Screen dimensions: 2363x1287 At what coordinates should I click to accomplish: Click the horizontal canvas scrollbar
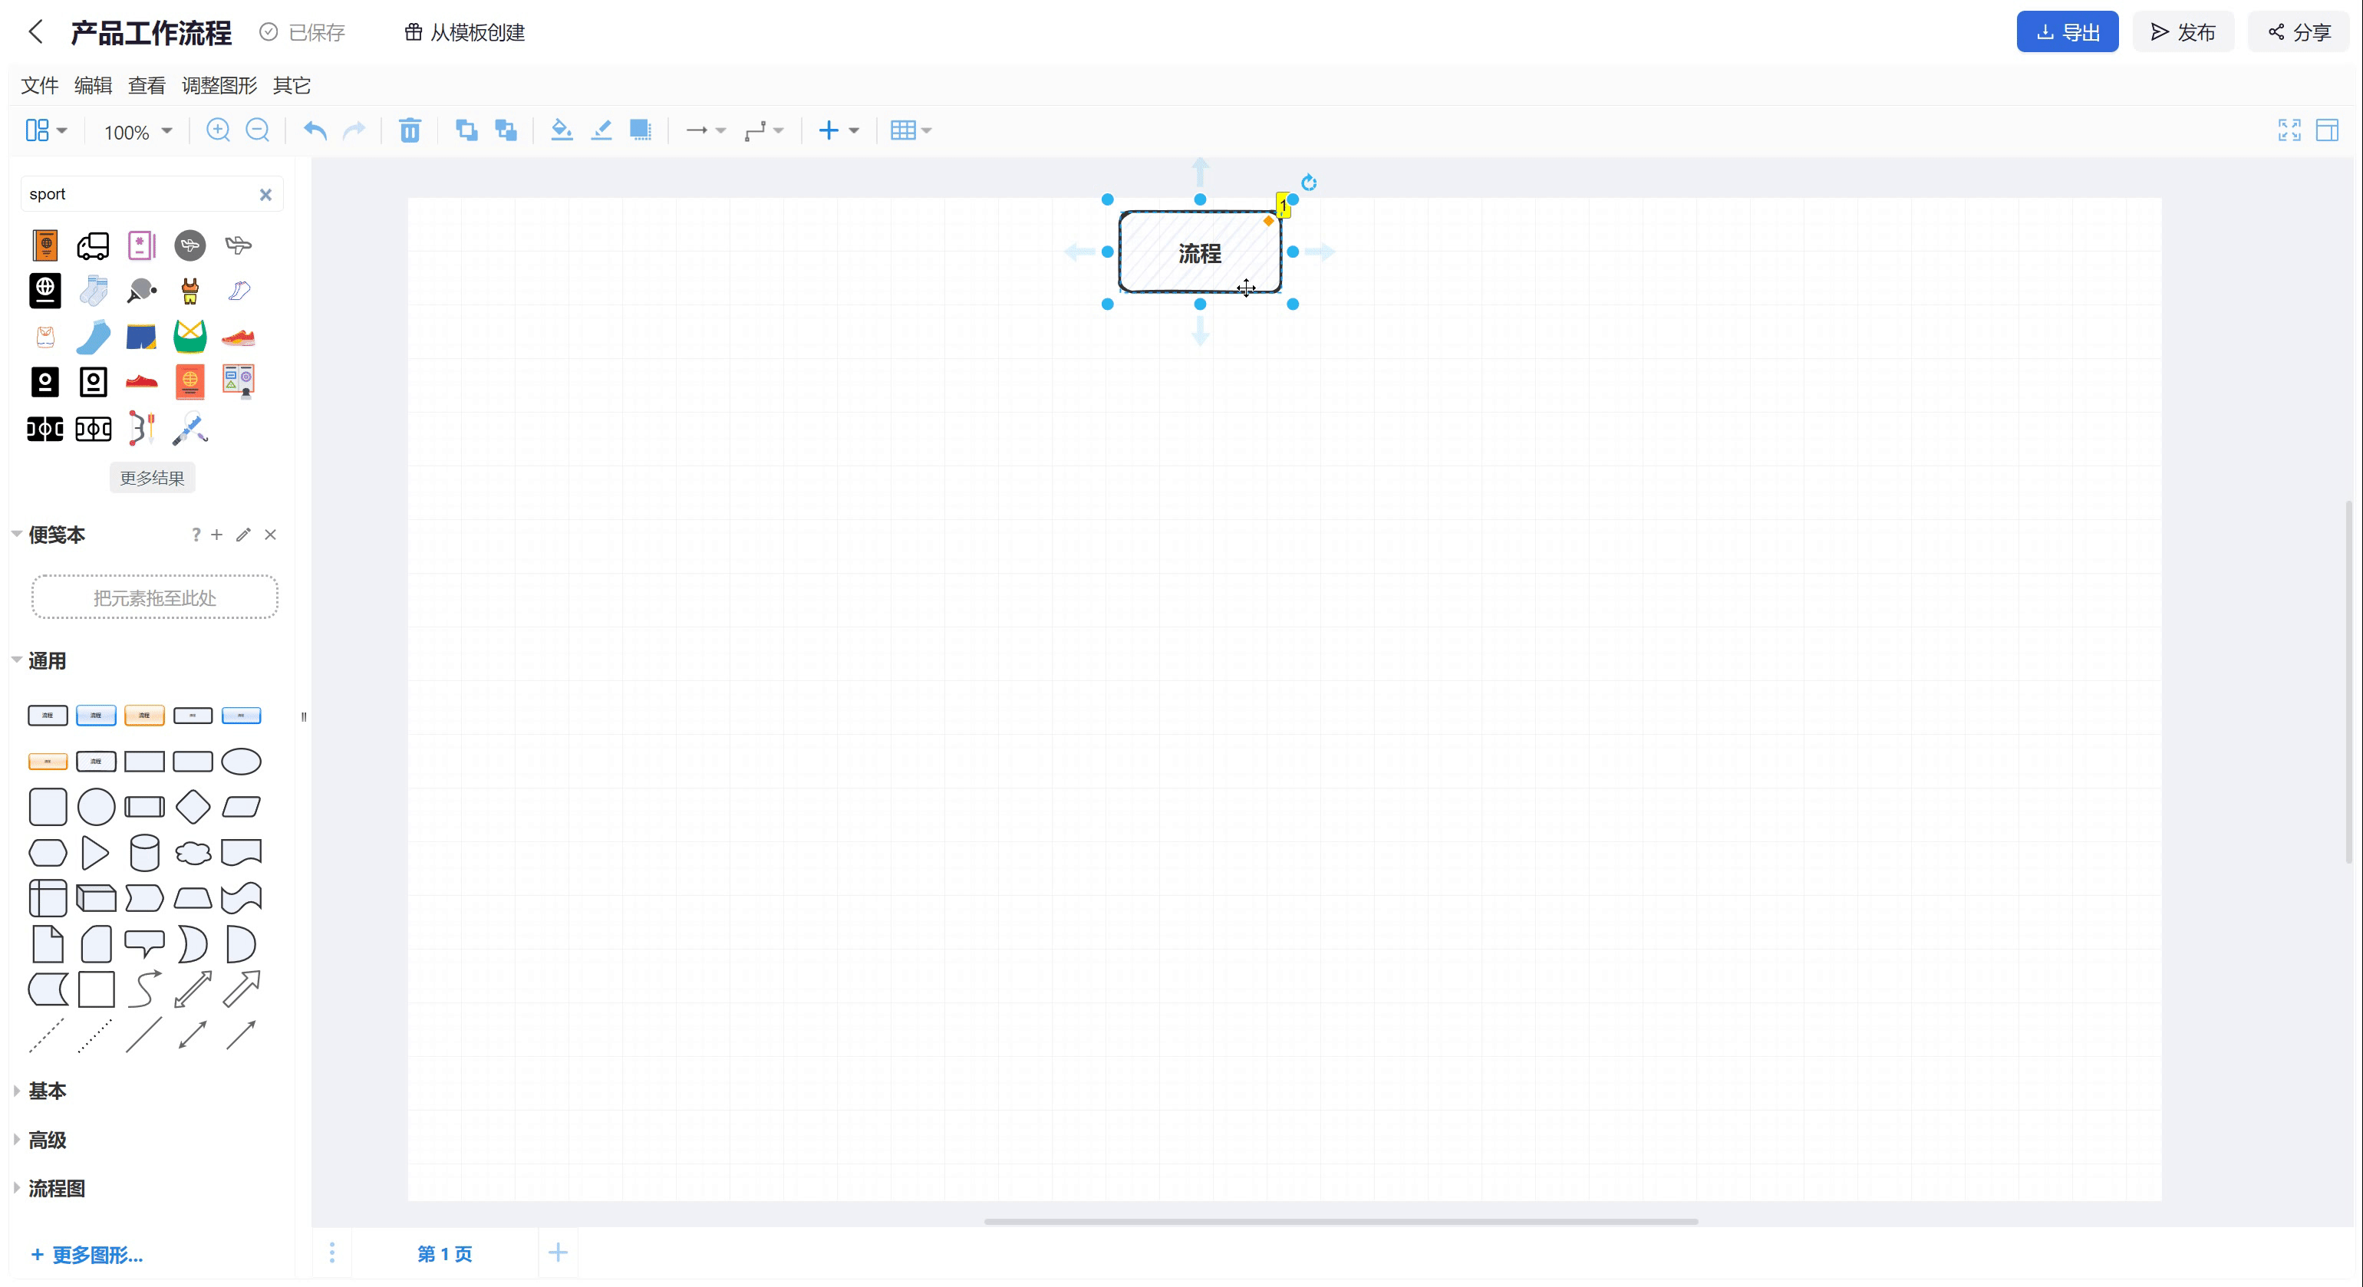tap(1340, 1221)
